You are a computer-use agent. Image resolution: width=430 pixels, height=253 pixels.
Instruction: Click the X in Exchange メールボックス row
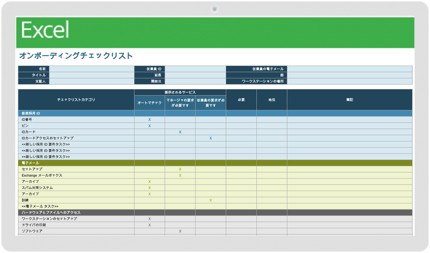[180, 175]
